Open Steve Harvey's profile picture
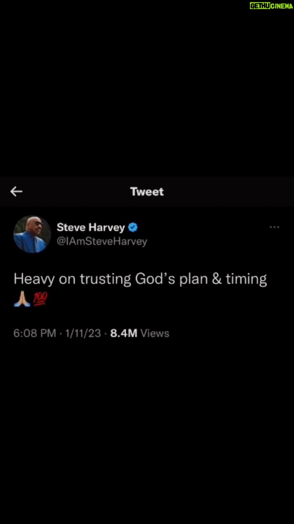 pyautogui.click(x=32, y=234)
